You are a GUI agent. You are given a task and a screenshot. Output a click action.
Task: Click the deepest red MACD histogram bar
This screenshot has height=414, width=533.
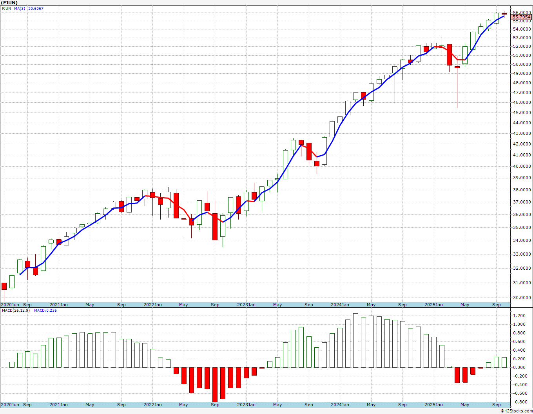pyautogui.click(x=215, y=385)
